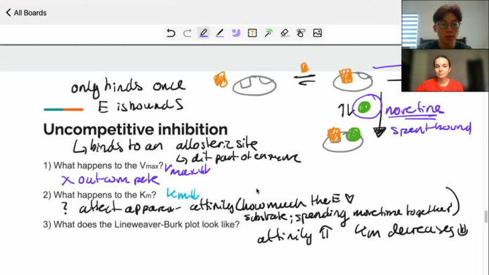Click the Lineweaver-Burk plot question text
Viewport: 489px width, 275px height.
point(141,224)
